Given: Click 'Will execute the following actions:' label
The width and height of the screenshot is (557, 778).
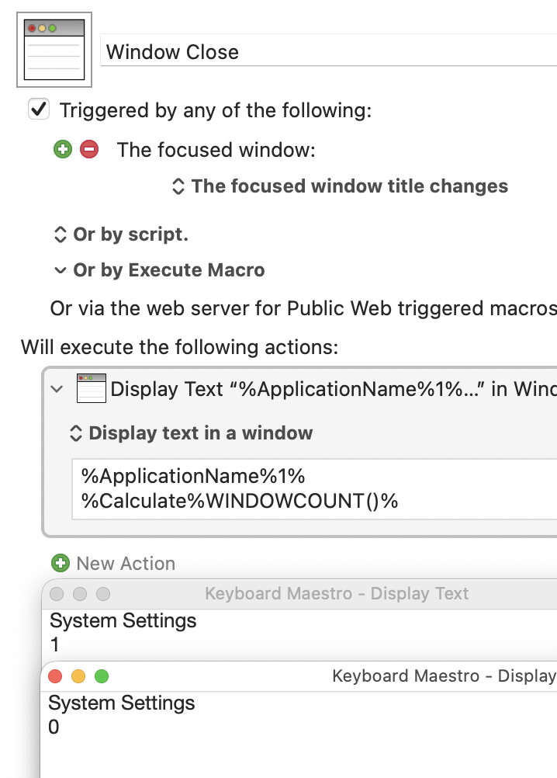Looking at the screenshot, I should pos(179,347).
